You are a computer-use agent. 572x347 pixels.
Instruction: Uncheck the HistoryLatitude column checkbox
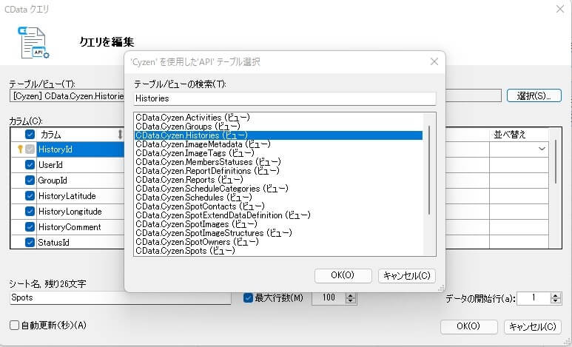[30, 195]
